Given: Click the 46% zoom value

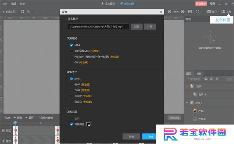Looking at the screenshot, I should coord(176,12).
